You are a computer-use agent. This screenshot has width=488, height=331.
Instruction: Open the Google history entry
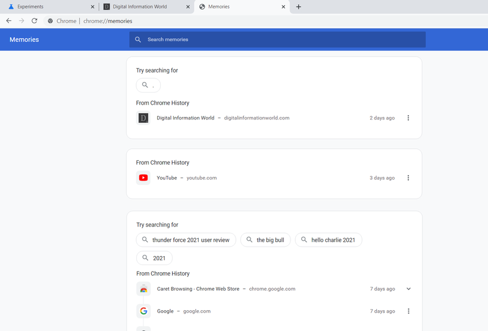(165, 311)
